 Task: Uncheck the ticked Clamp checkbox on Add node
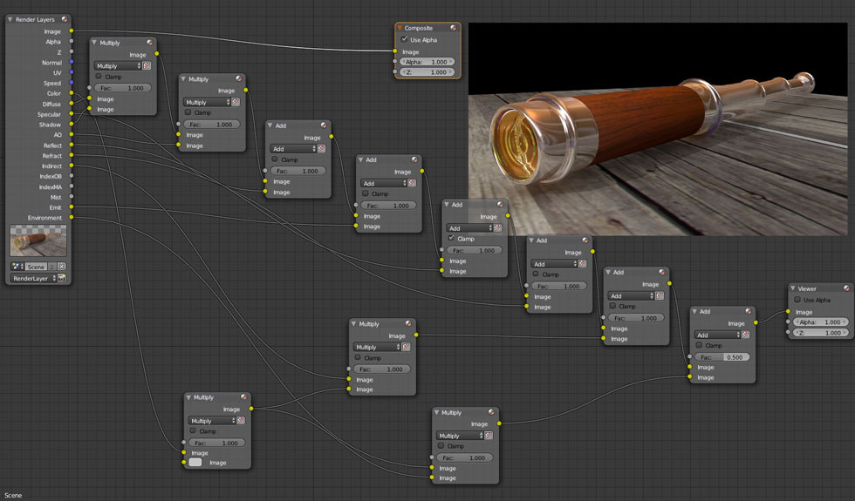point(451,239)
